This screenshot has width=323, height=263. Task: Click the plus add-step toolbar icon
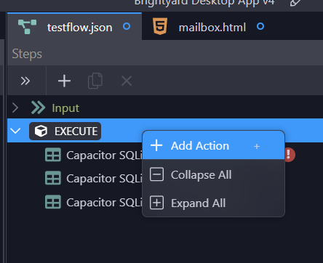point(64,81)
